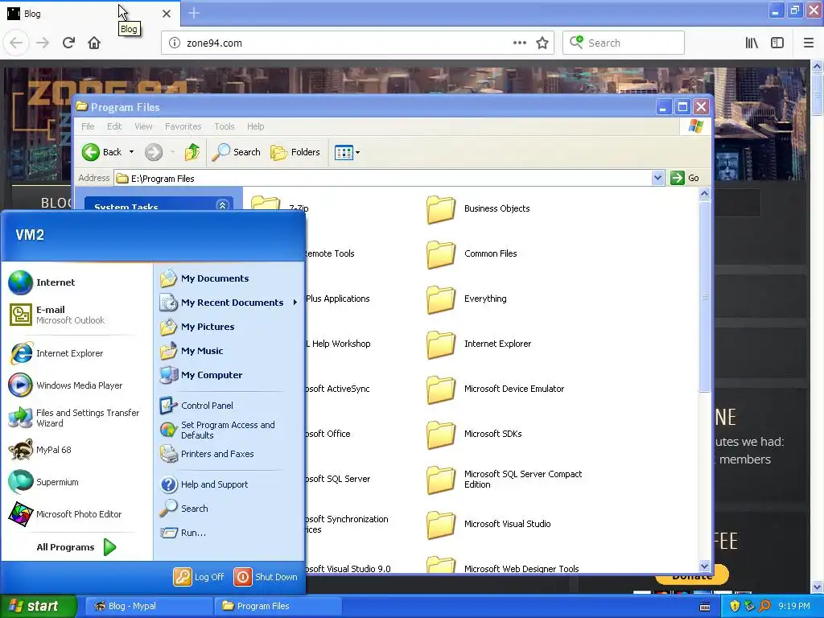The height and width of the screenshot is (618, 824).
Task: Expand All Programs list
Action: pos(76,547)
